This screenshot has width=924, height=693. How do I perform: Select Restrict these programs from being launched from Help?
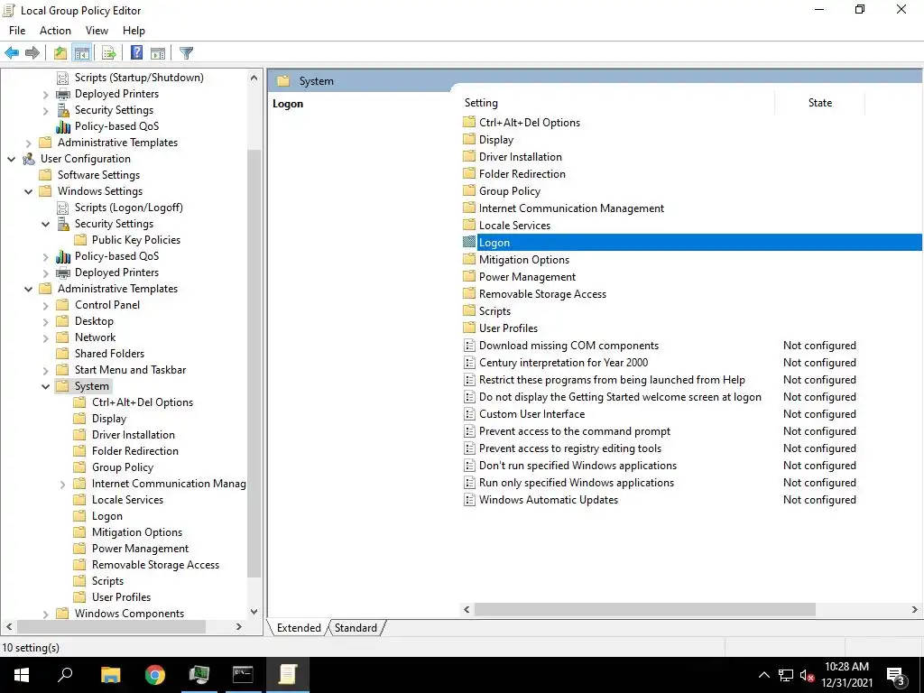pos(612,380)
